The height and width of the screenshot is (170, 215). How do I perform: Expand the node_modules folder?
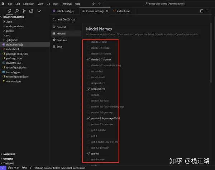(4, 26)
